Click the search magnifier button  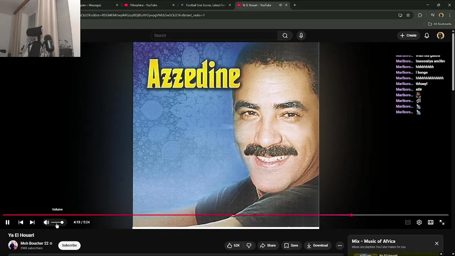[285, 36]
